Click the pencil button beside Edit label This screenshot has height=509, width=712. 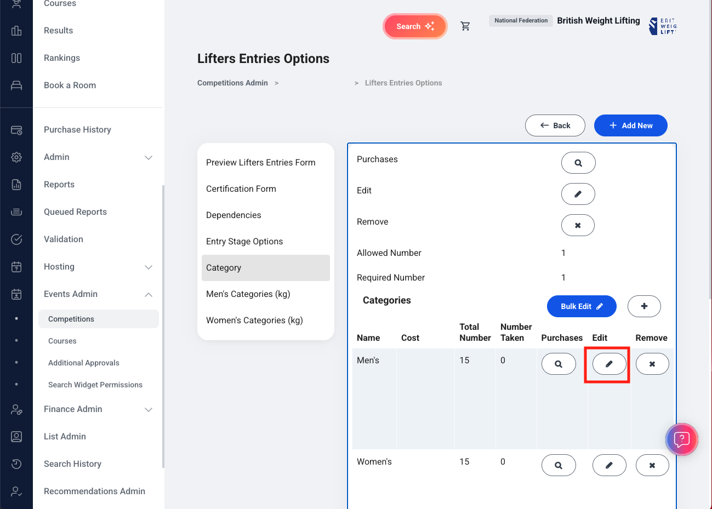[x=578, y=194]
